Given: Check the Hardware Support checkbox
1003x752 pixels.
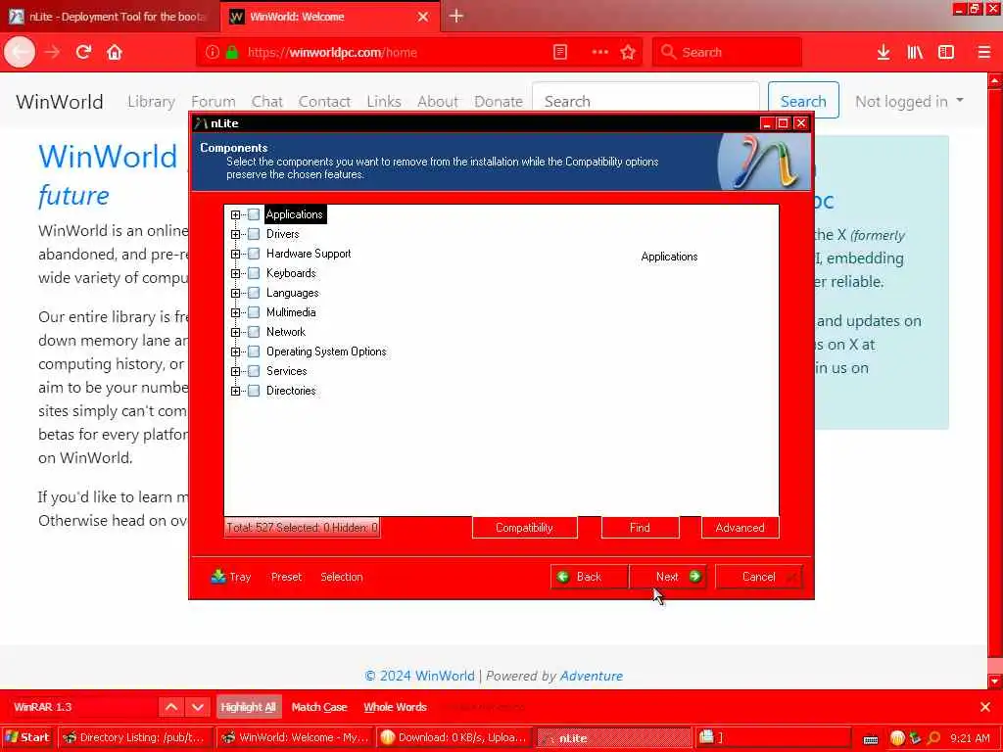Looking at the screenshot, I should click(x=254, y=254).
